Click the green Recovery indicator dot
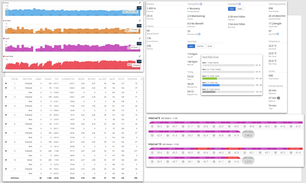The height and width of the screenshot is (183, 306). 188,9
